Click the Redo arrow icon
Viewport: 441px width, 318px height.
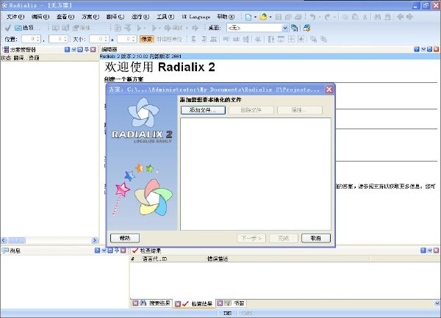pyautogui.click(x=327, y=17)
